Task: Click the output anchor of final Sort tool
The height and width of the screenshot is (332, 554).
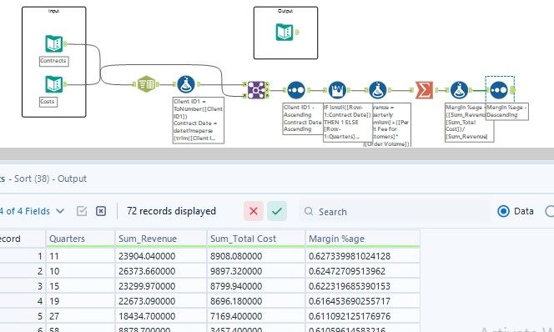Action: pos(512,90)
